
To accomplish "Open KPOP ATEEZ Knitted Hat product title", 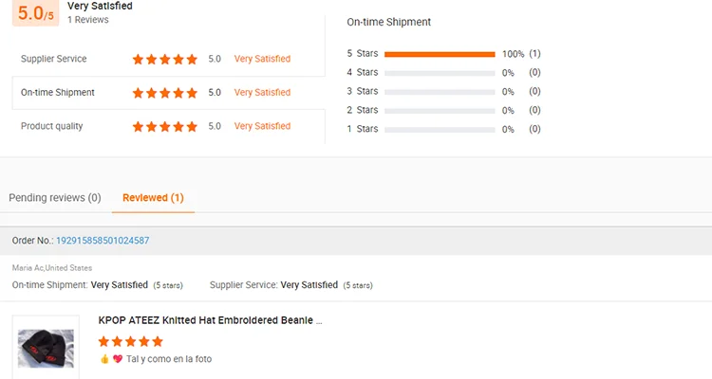I will pyautogui.click(x=210, y=320).
